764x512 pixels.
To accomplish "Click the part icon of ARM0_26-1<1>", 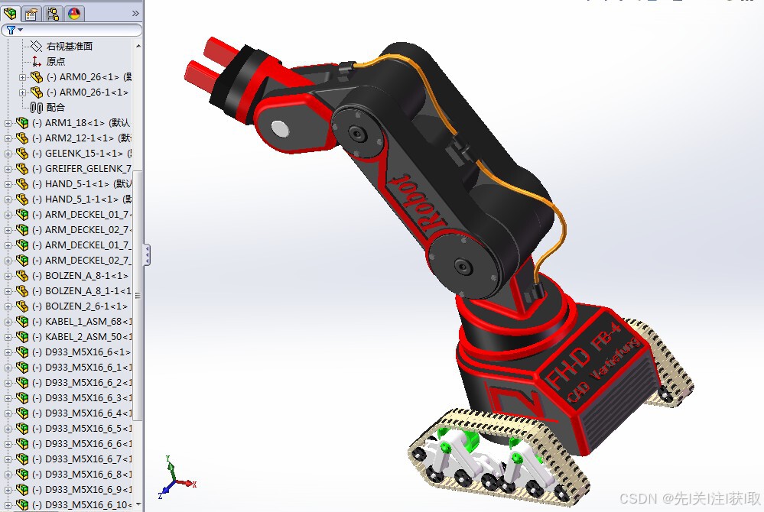I will point(37,92).
